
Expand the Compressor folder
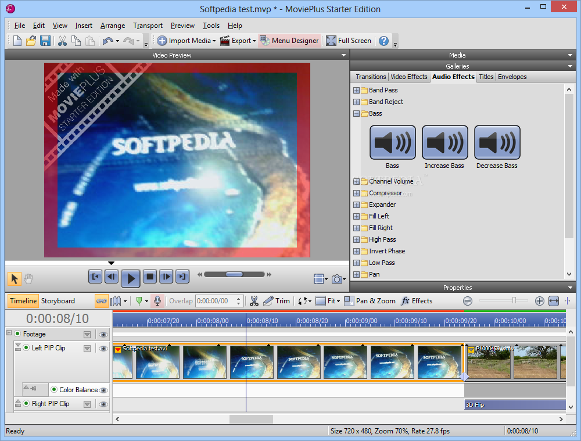click(x=357, y=193)
